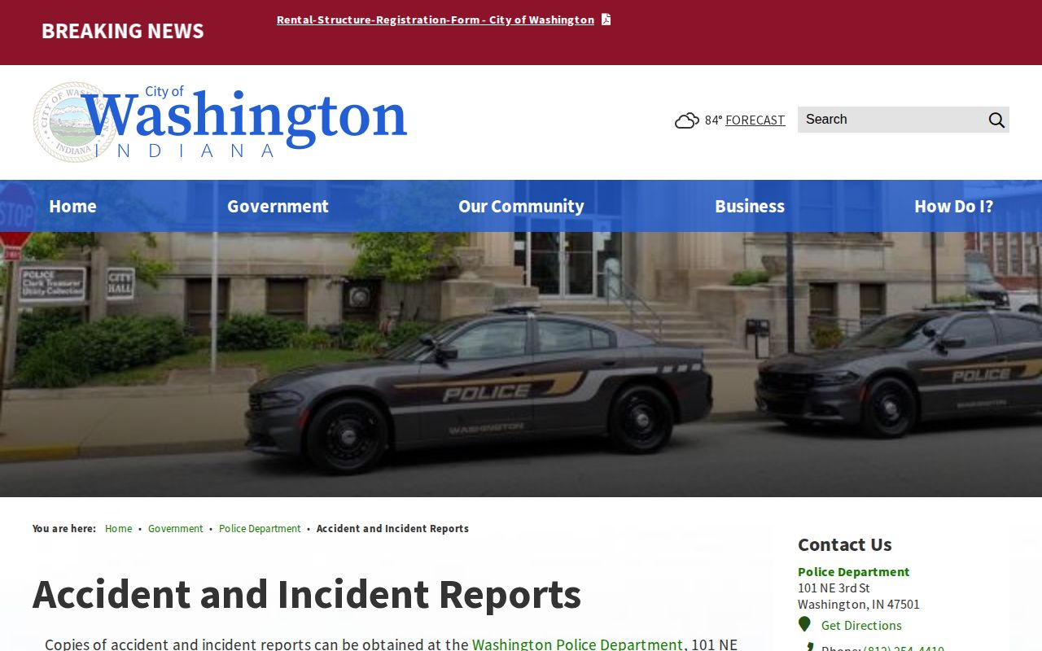Image resolution: width=1042 pixels, height=651 pixels.
Task: Click the City of Washington Indiana logo
Action: pos(220,122)
